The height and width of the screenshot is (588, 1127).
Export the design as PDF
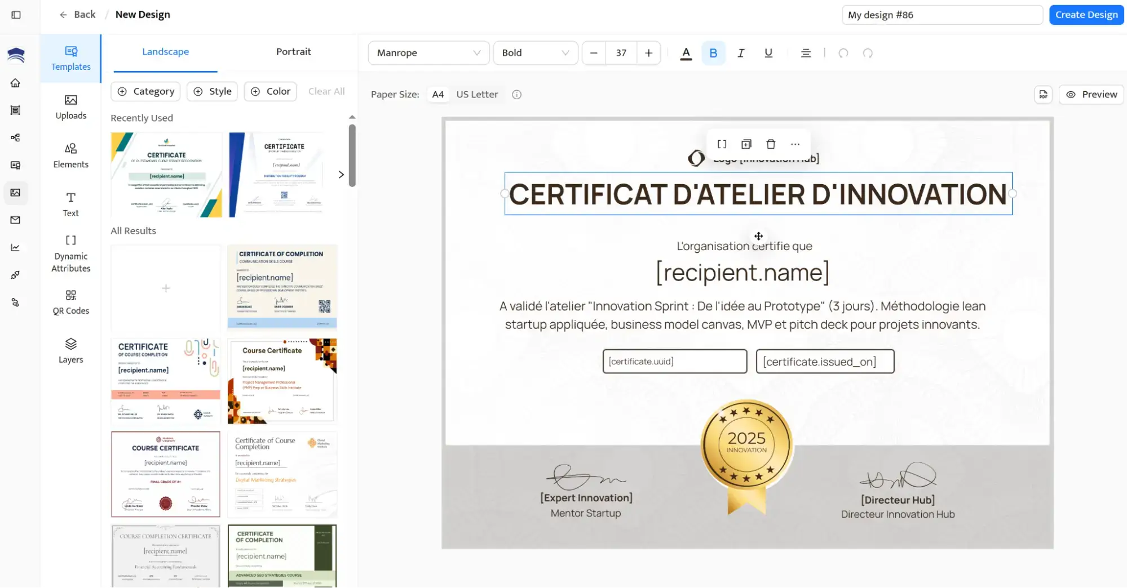click(x=1042, y=94)
